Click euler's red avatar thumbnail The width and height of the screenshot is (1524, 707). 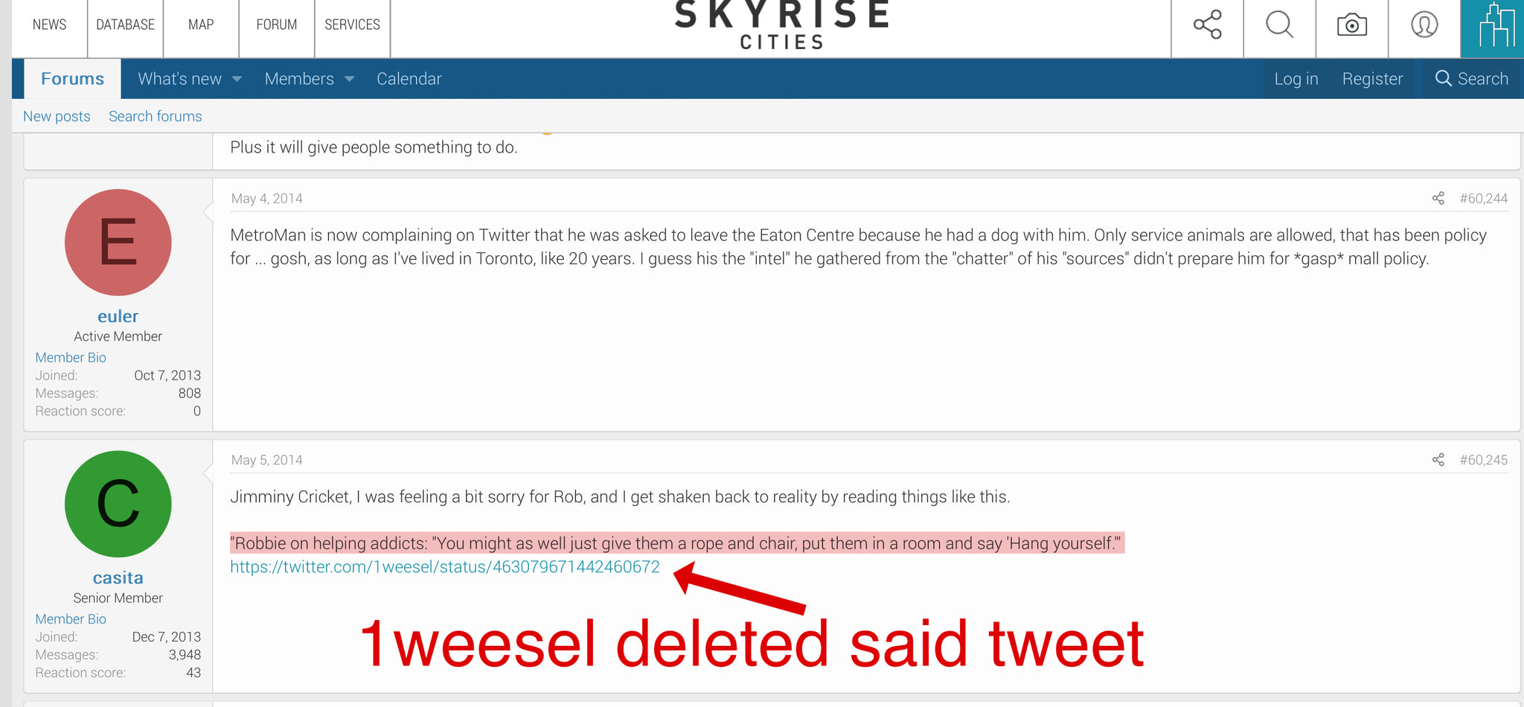[118, 243]
